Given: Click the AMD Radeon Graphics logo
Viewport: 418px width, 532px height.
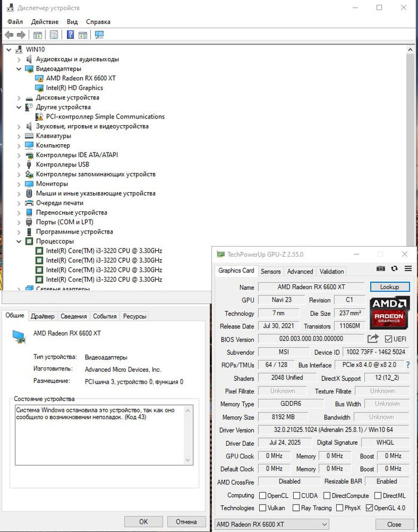Looking at the screenshot, I should point(389,313).
